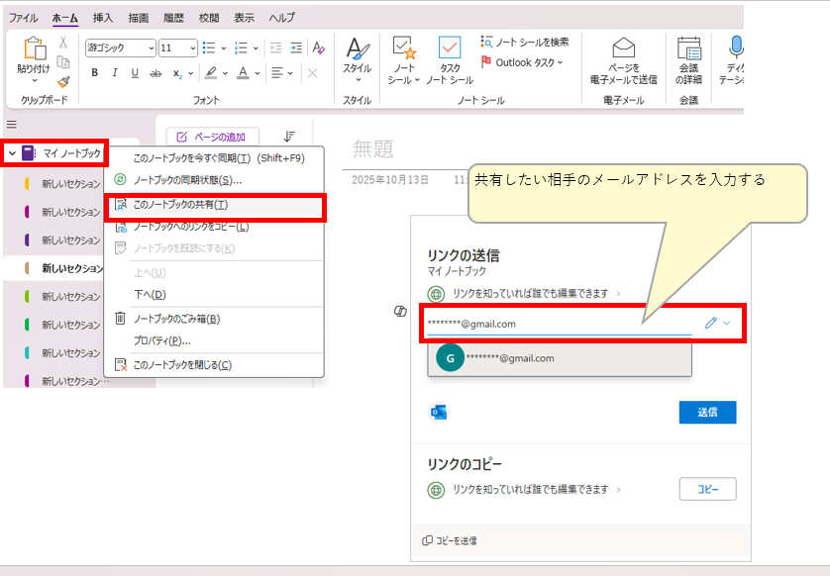Screen dimensions: 830x576
Task: Click the Format Painter brush icon
Action: (63, 82)
